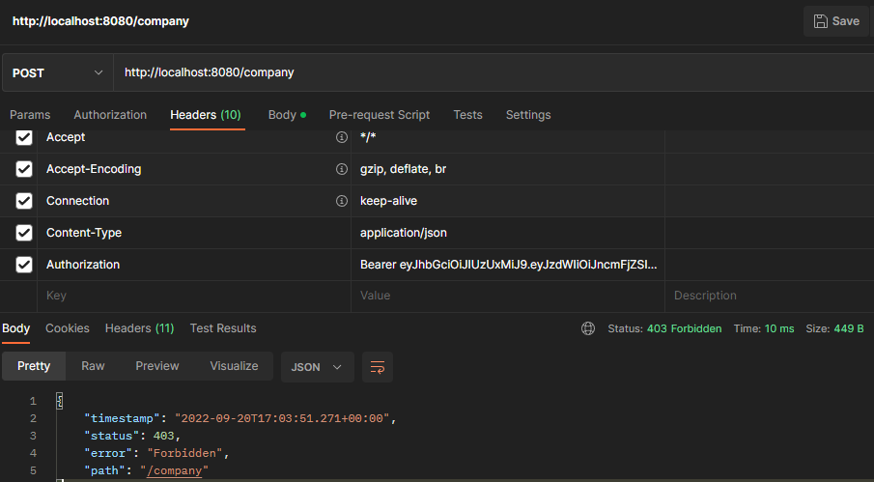
Task: Click info icon on Accept-Encoding row
Action: pyautogui.click(x=342, y=169)
